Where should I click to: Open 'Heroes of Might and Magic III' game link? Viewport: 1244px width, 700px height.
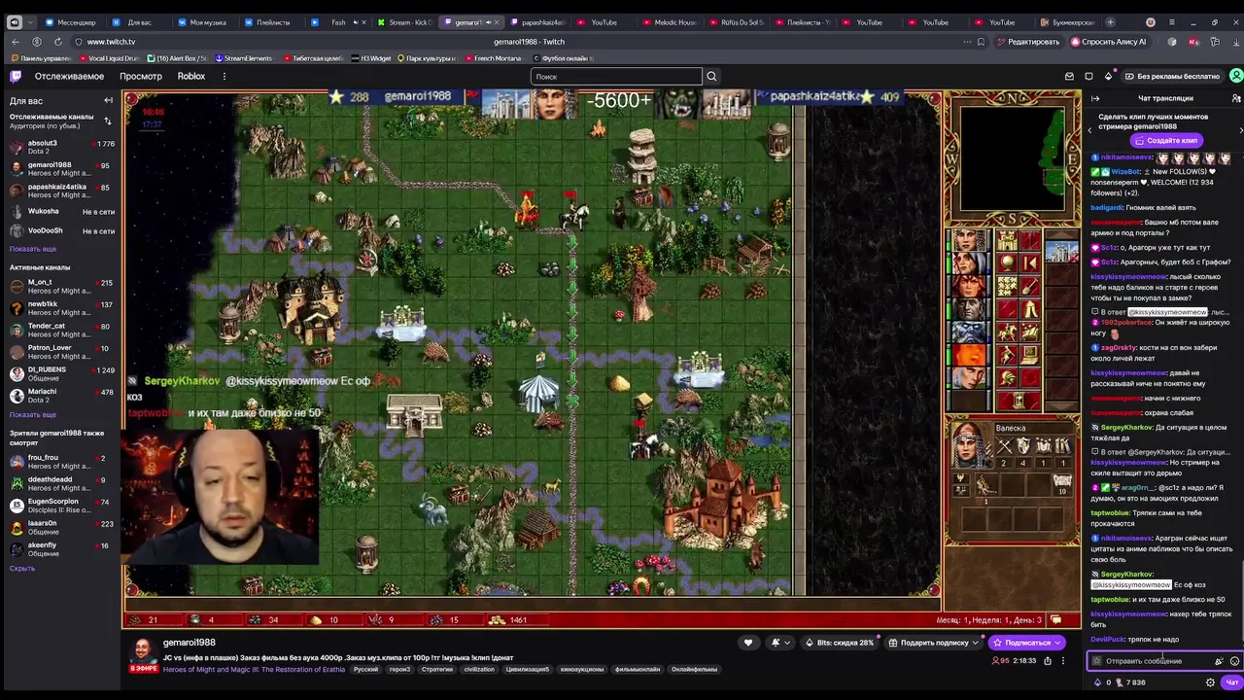(254, 669)
